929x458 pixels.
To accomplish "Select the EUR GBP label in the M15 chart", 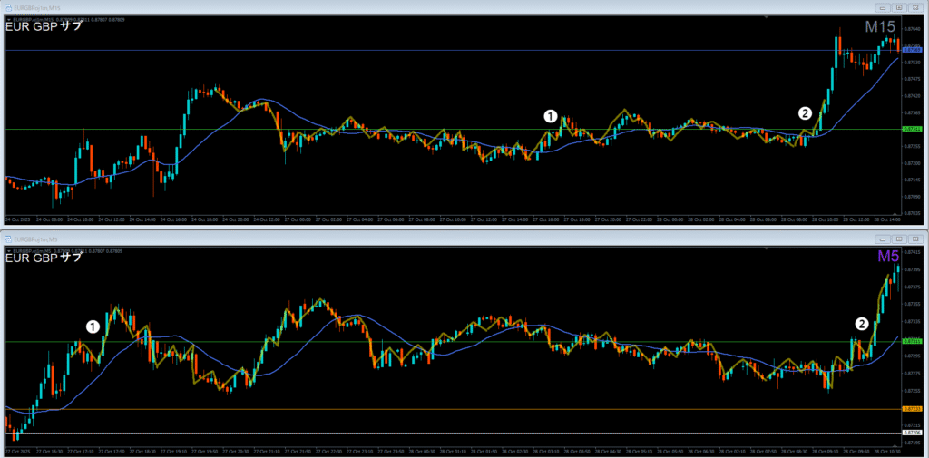I will tap(44, 26).
